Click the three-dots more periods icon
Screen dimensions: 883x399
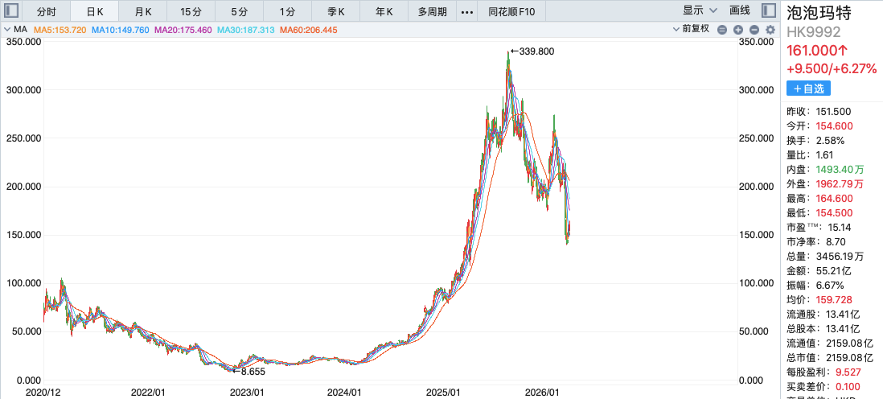[x=466, y=11]
